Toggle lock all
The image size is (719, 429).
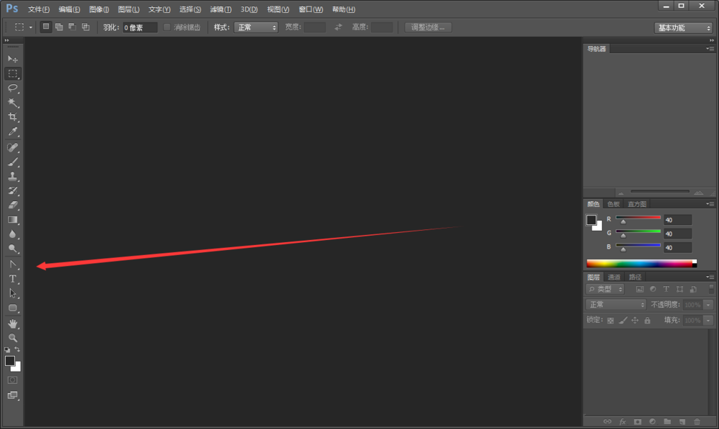648,320
